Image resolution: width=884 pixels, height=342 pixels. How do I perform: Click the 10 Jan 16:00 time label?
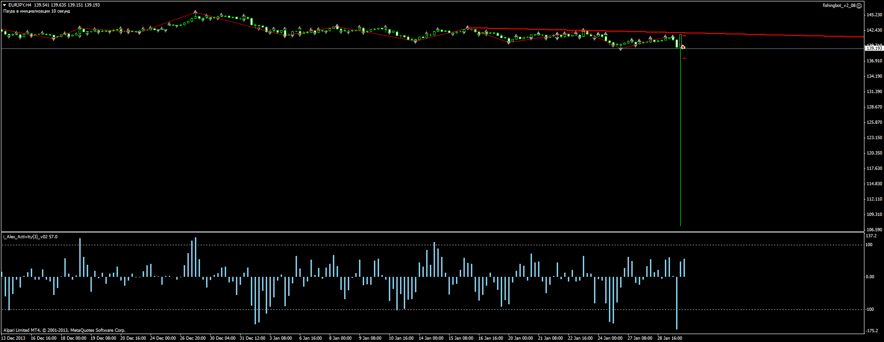click(401, 338)
